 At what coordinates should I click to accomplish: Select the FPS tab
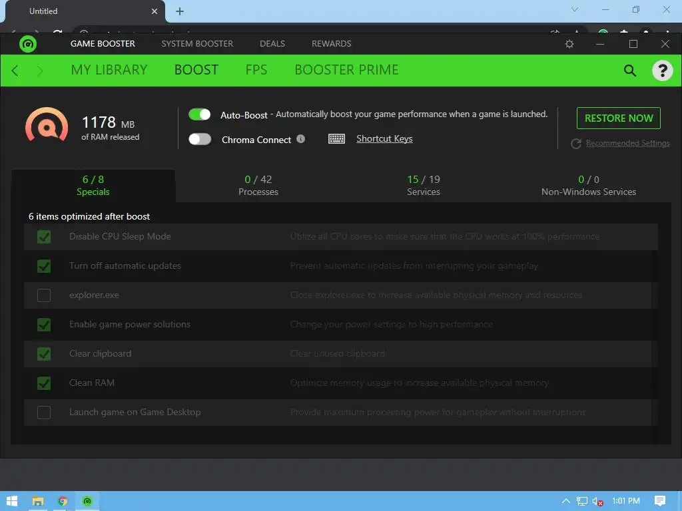coord(256,70)
